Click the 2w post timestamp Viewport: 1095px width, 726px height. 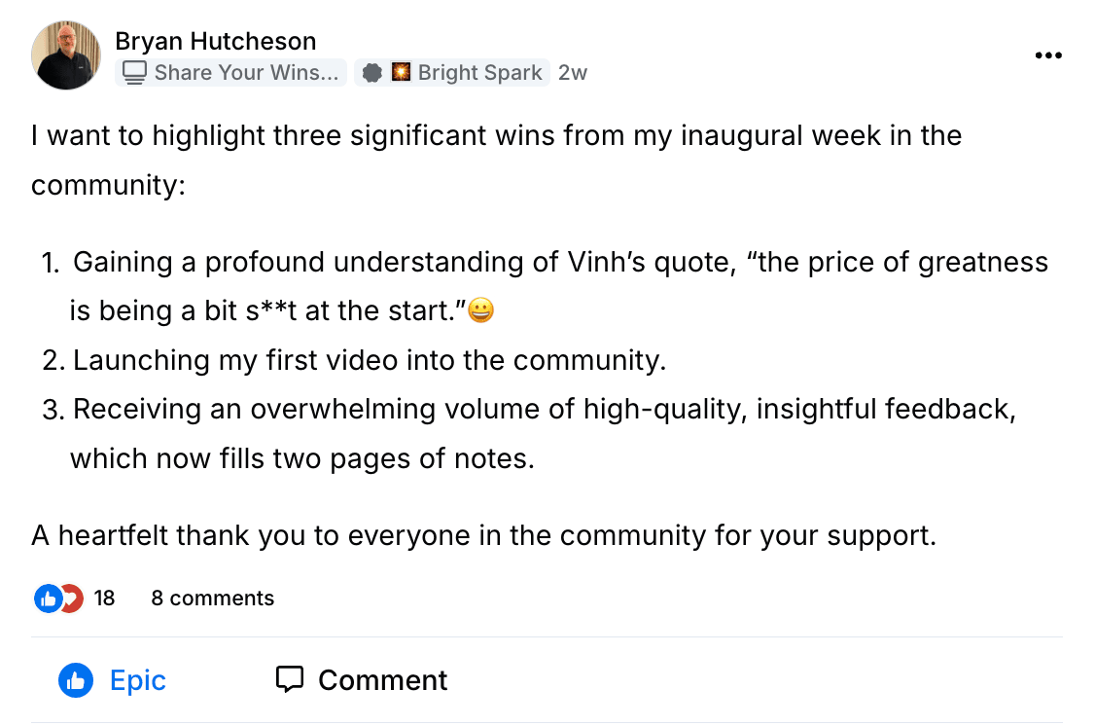point(573,72)
